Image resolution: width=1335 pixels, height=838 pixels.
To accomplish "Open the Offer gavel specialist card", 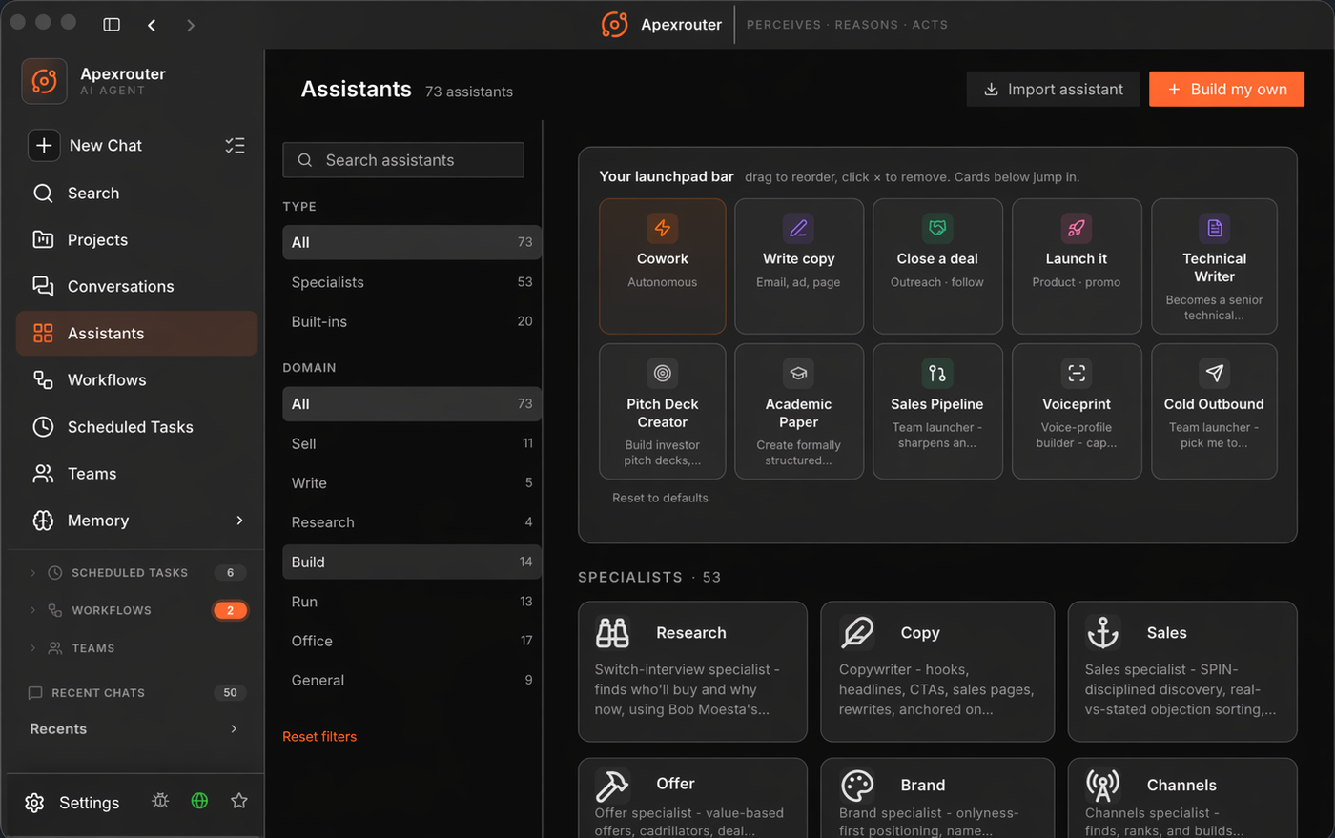I will click(x=693, y=798).
